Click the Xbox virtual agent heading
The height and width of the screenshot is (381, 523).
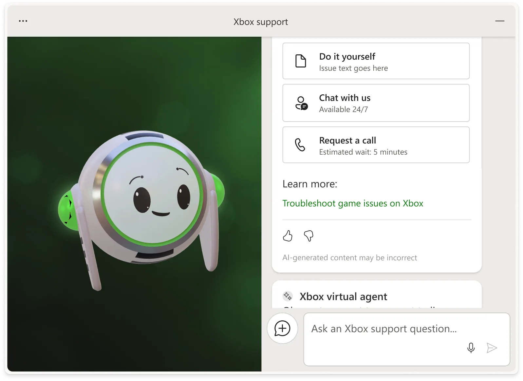343,296
